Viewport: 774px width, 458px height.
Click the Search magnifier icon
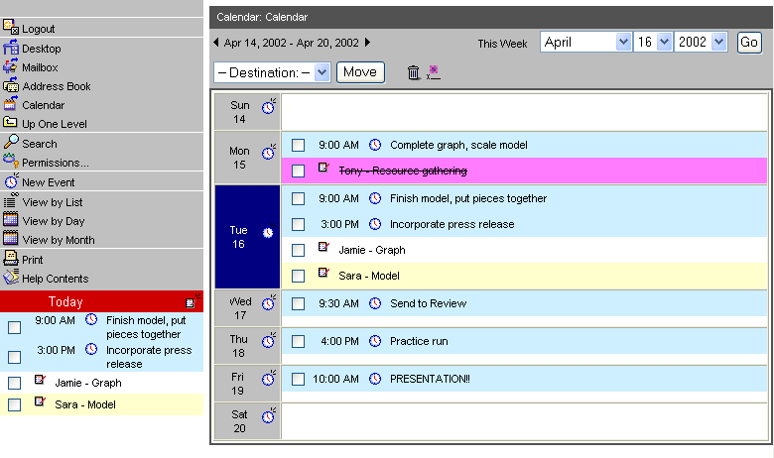[x=11, y=143]
